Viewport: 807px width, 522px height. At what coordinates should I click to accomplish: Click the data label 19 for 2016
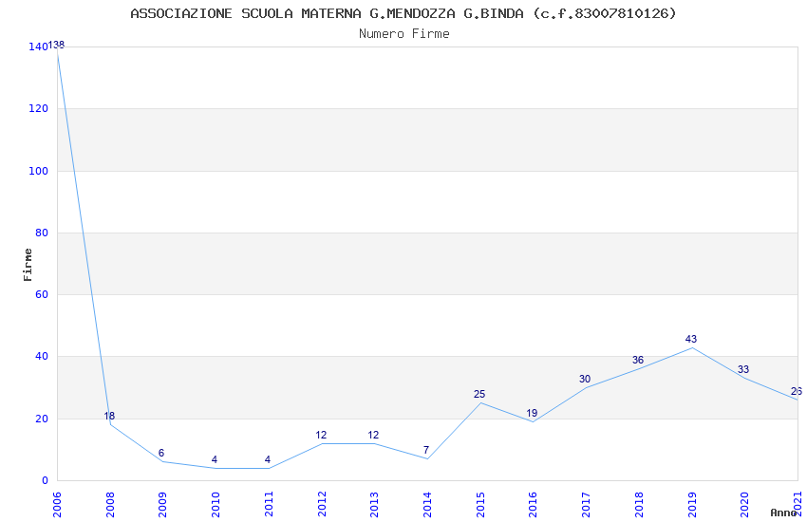pyautogui.click(x=532, y=413)
